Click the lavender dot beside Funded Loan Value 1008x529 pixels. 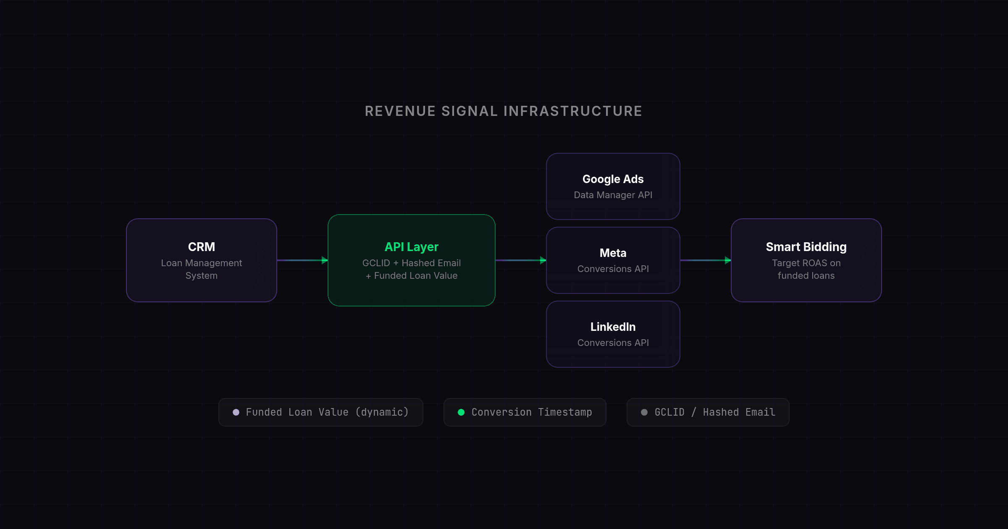[236, 412]
